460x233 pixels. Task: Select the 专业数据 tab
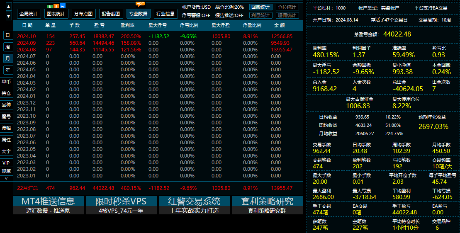(138, 14)
